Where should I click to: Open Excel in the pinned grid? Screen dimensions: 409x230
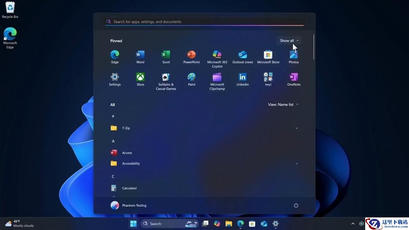pos(166,57)
